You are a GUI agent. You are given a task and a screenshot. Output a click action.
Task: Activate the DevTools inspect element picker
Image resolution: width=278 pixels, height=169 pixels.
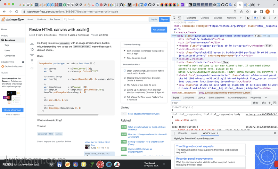(174, 18)
